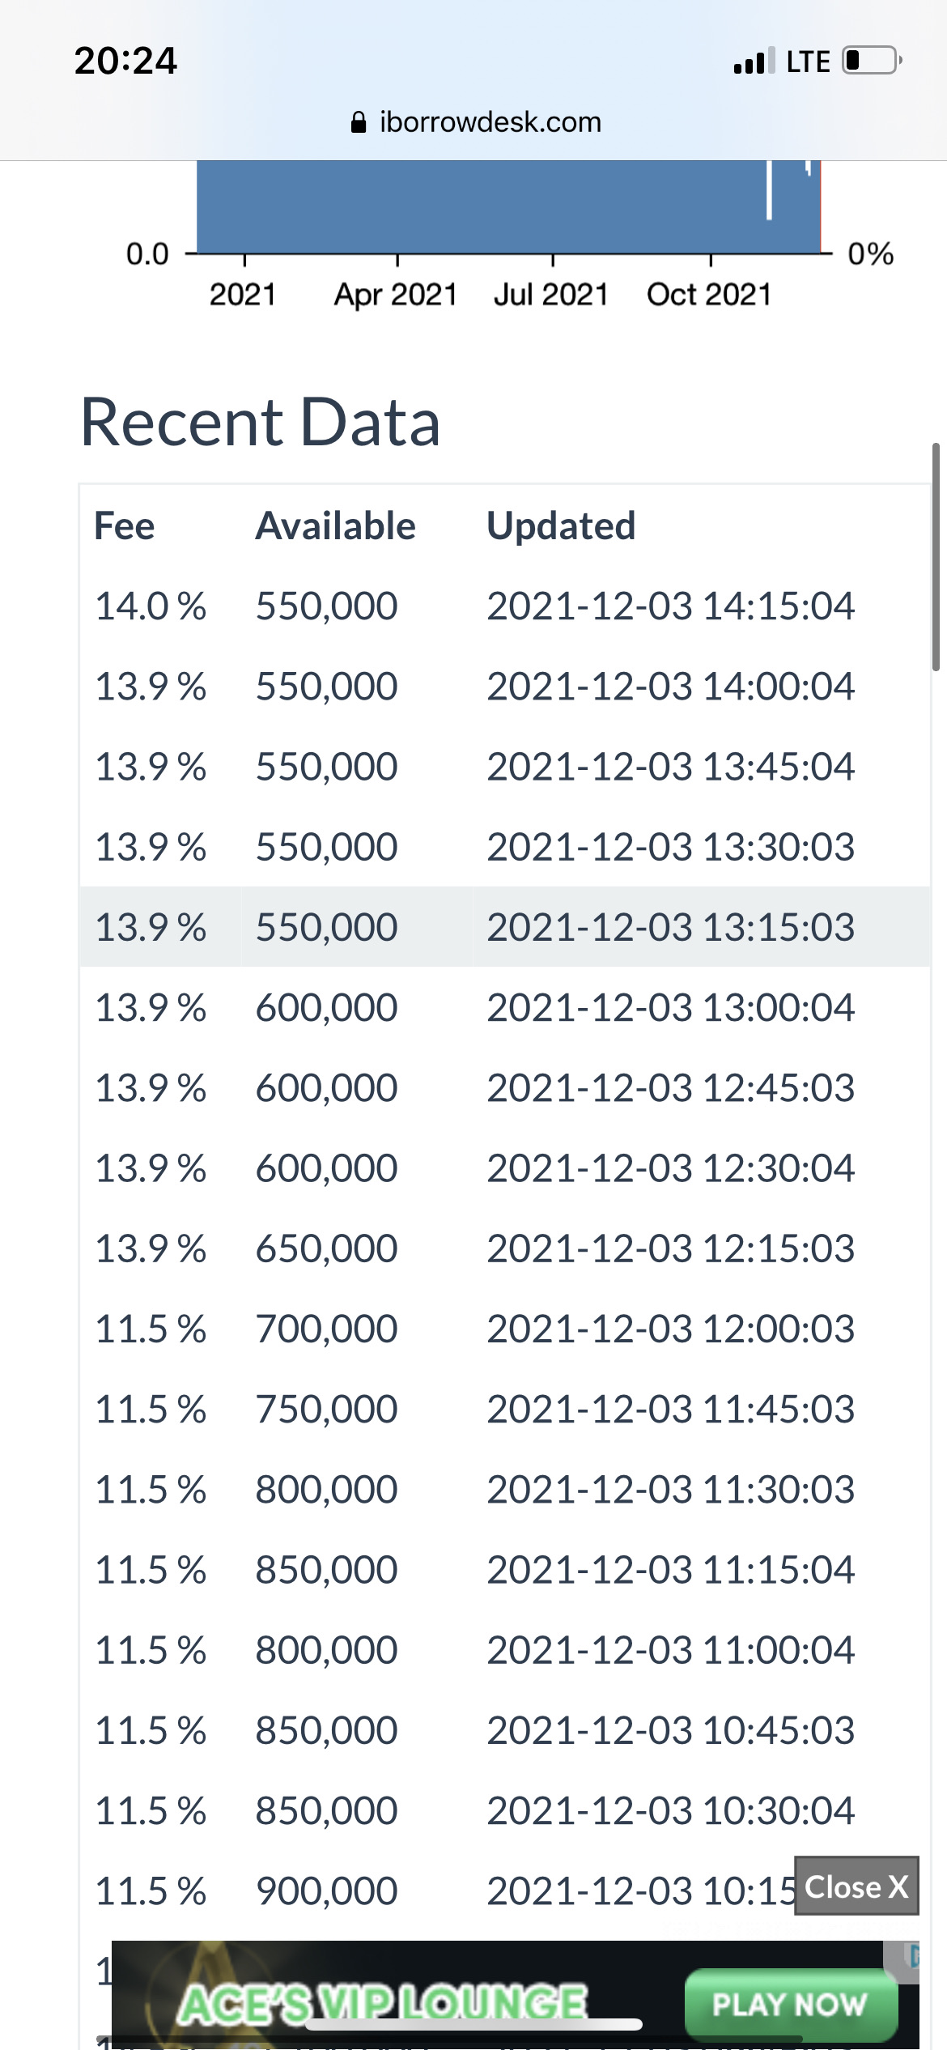The height and width of the screenshot is (2050, 947).
Task: Tap the Oct 2021 axis label
Action: click(709, 295)
